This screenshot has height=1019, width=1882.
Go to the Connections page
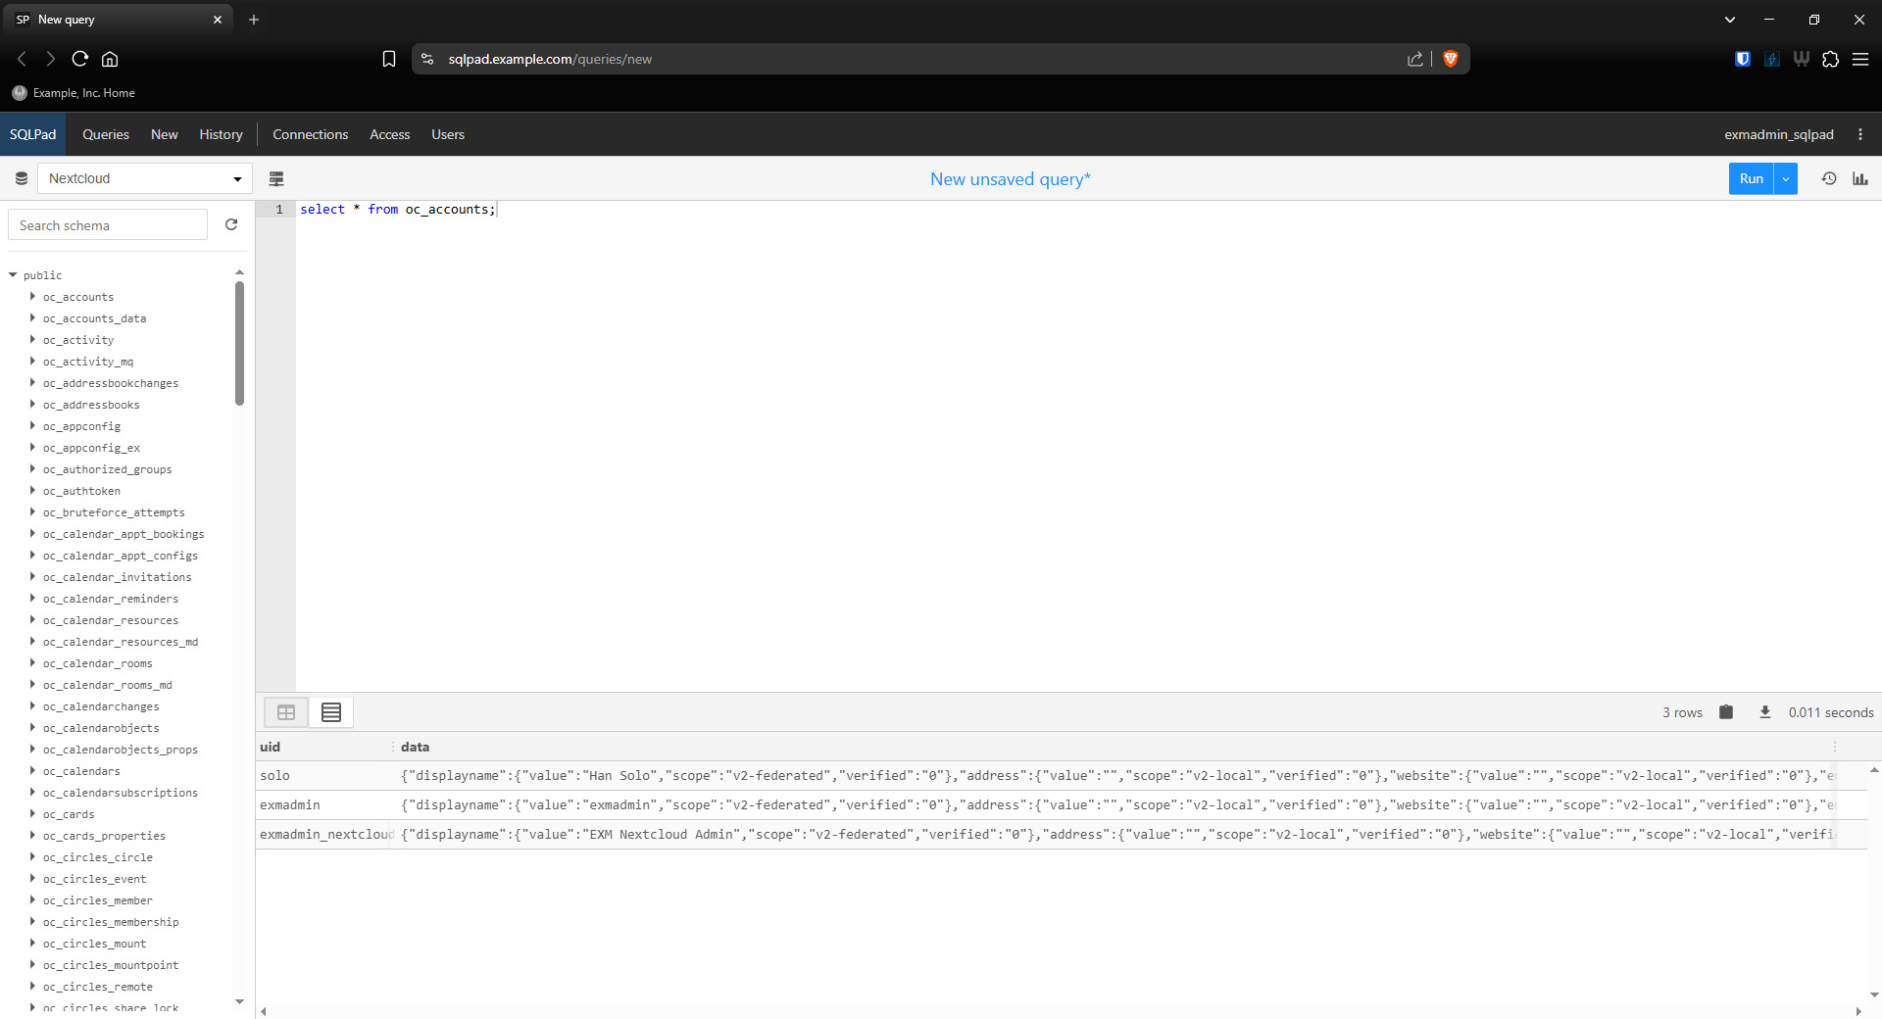point(310,134)
